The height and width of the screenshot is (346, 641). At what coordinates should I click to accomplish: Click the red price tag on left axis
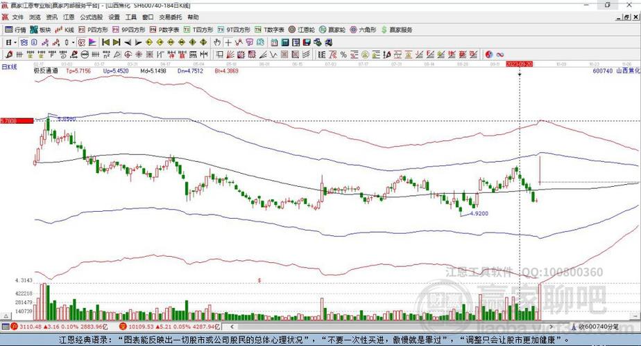17,121
